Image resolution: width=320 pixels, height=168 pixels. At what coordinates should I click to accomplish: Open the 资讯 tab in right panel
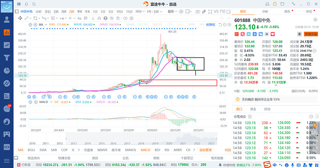(x=287, y=12)
